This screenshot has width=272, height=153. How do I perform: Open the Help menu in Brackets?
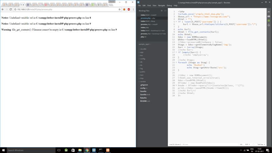pyautogui.click(x=175, y=5)
